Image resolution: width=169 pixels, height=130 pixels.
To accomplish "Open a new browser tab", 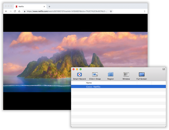I will pos(49,7).
